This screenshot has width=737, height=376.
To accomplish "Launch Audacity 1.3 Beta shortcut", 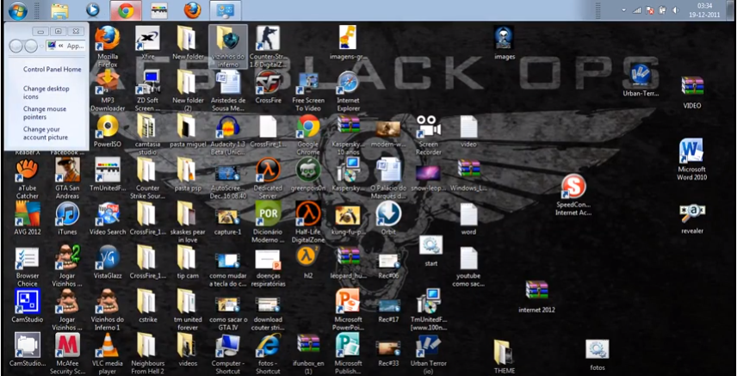I will pos(228,135).
